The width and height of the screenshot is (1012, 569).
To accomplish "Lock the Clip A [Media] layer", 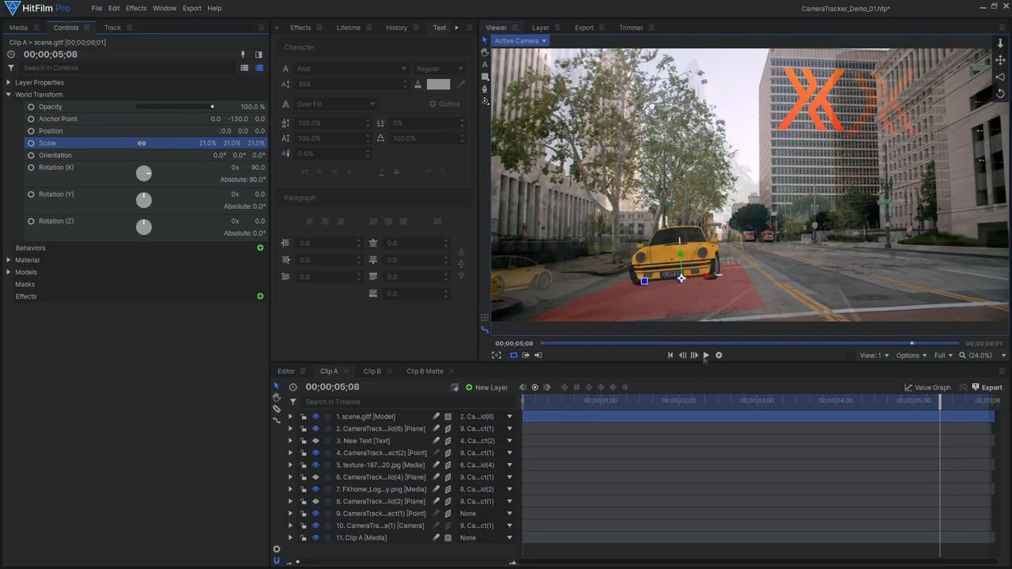I will pos(303,537).
